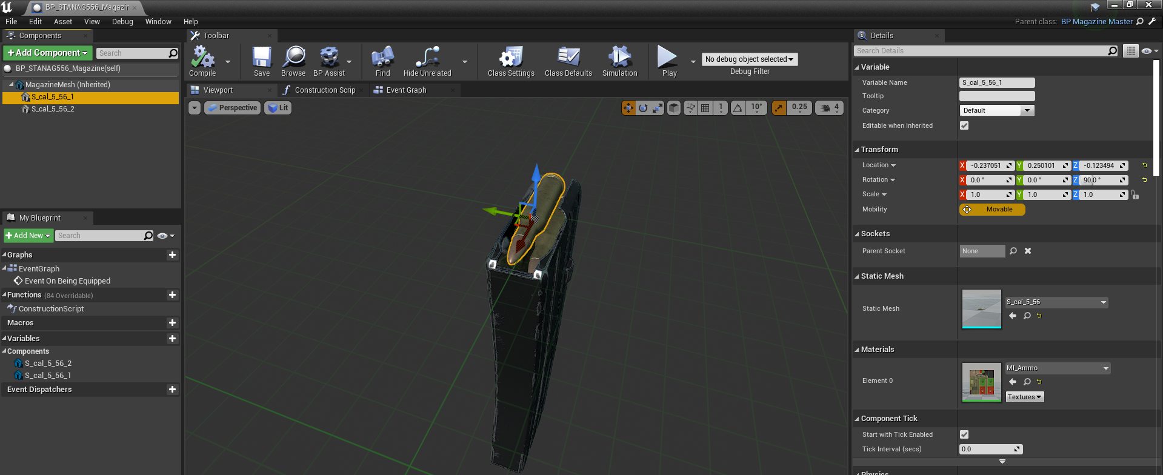Viewport: 1163px width, 475px height.
Task: Add a new function with plus button
Action: tap(172, 294)
